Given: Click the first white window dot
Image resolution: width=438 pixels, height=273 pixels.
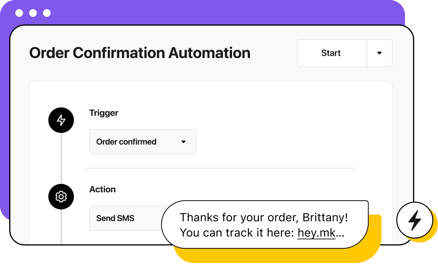Looking at the screenshot, I should click(19, 13).
